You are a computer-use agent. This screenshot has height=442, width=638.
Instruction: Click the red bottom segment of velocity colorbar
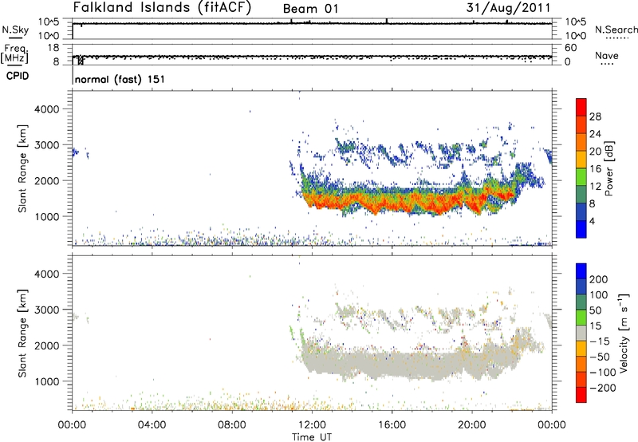[581, 395]
